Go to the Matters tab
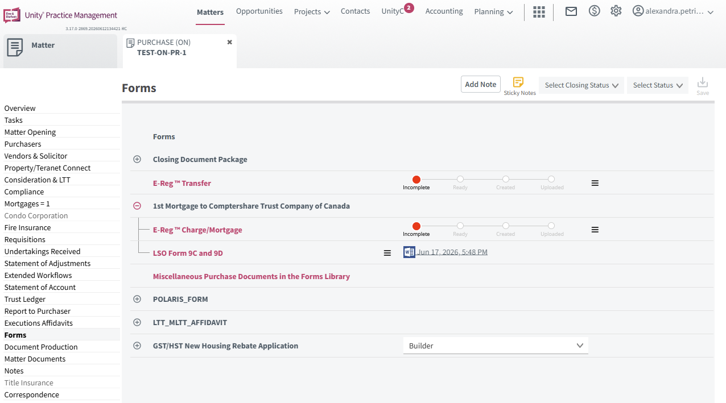 (x=210, y=12)
